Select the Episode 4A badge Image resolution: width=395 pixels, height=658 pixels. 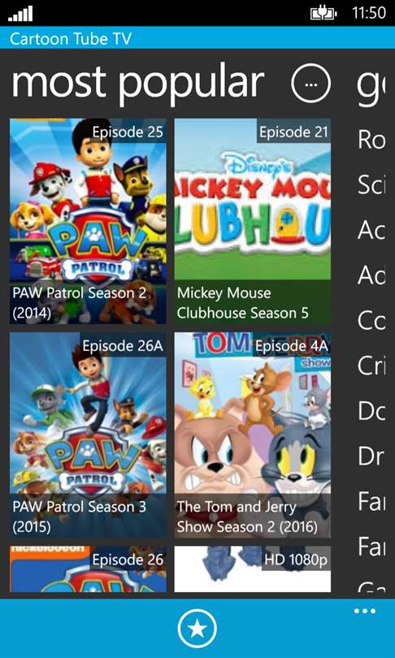[292, 346]
